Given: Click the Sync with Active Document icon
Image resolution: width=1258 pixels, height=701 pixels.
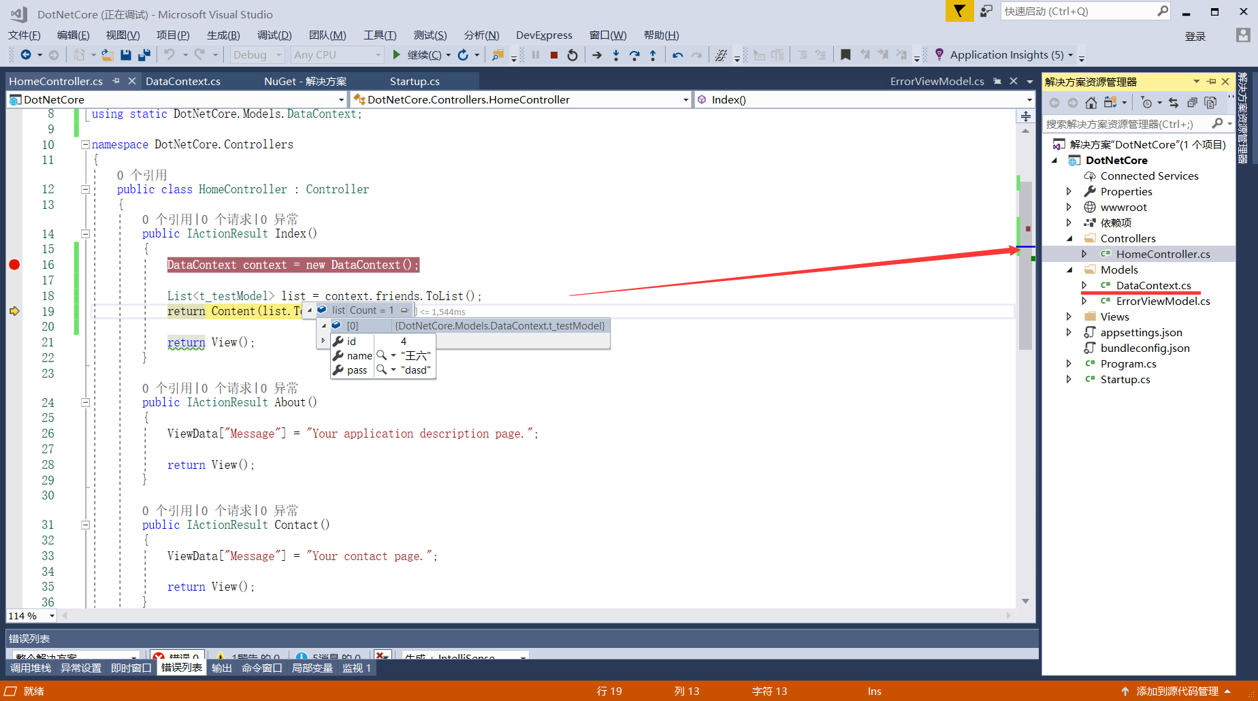Looking at the screenshot, I should pyautogui.click(x=1174, y=102).
